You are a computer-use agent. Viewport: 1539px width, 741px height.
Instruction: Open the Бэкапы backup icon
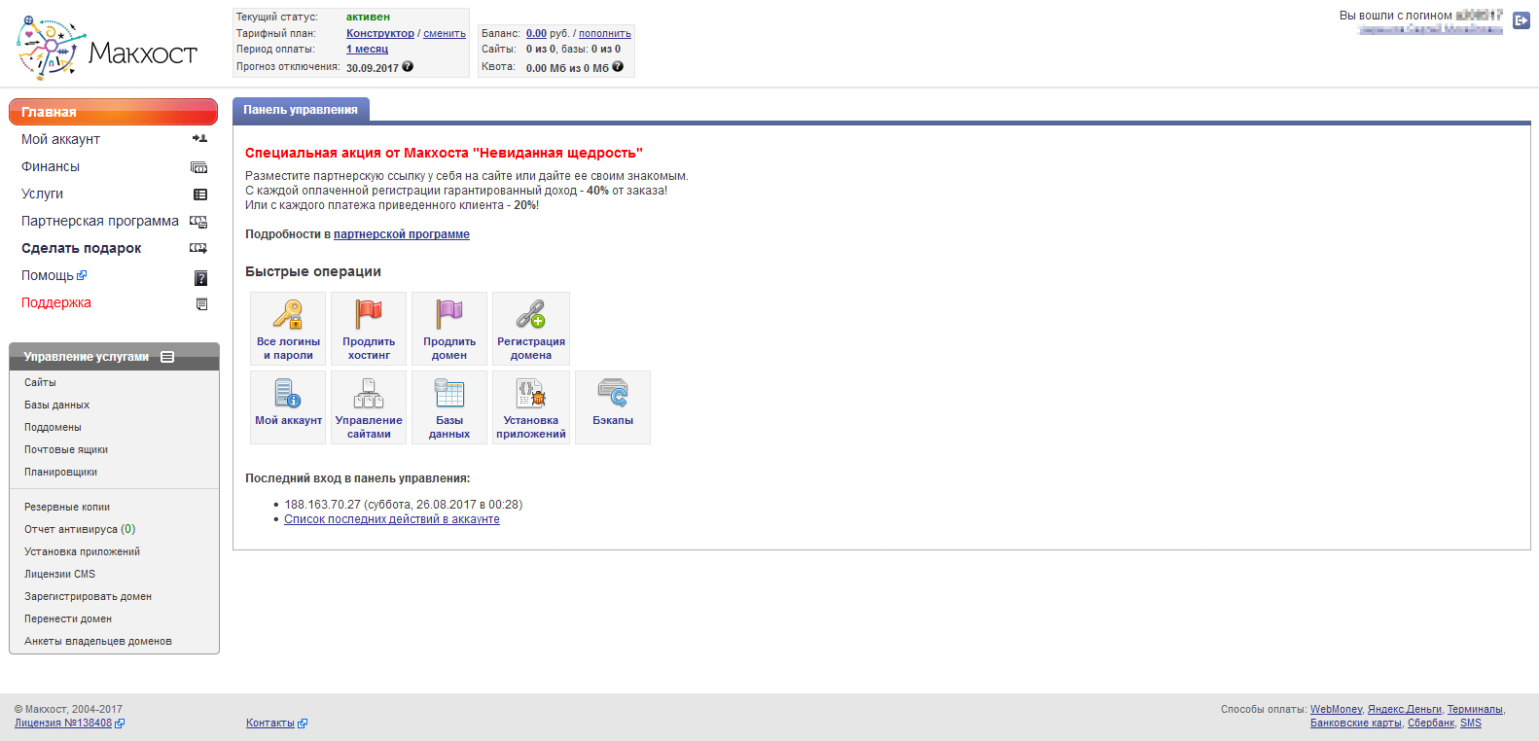pos(613,393)
